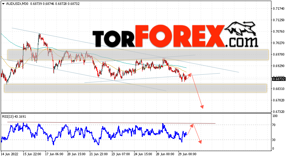
Task: Click the 17 Jun 06:00 time label
Action: [54, 154]
